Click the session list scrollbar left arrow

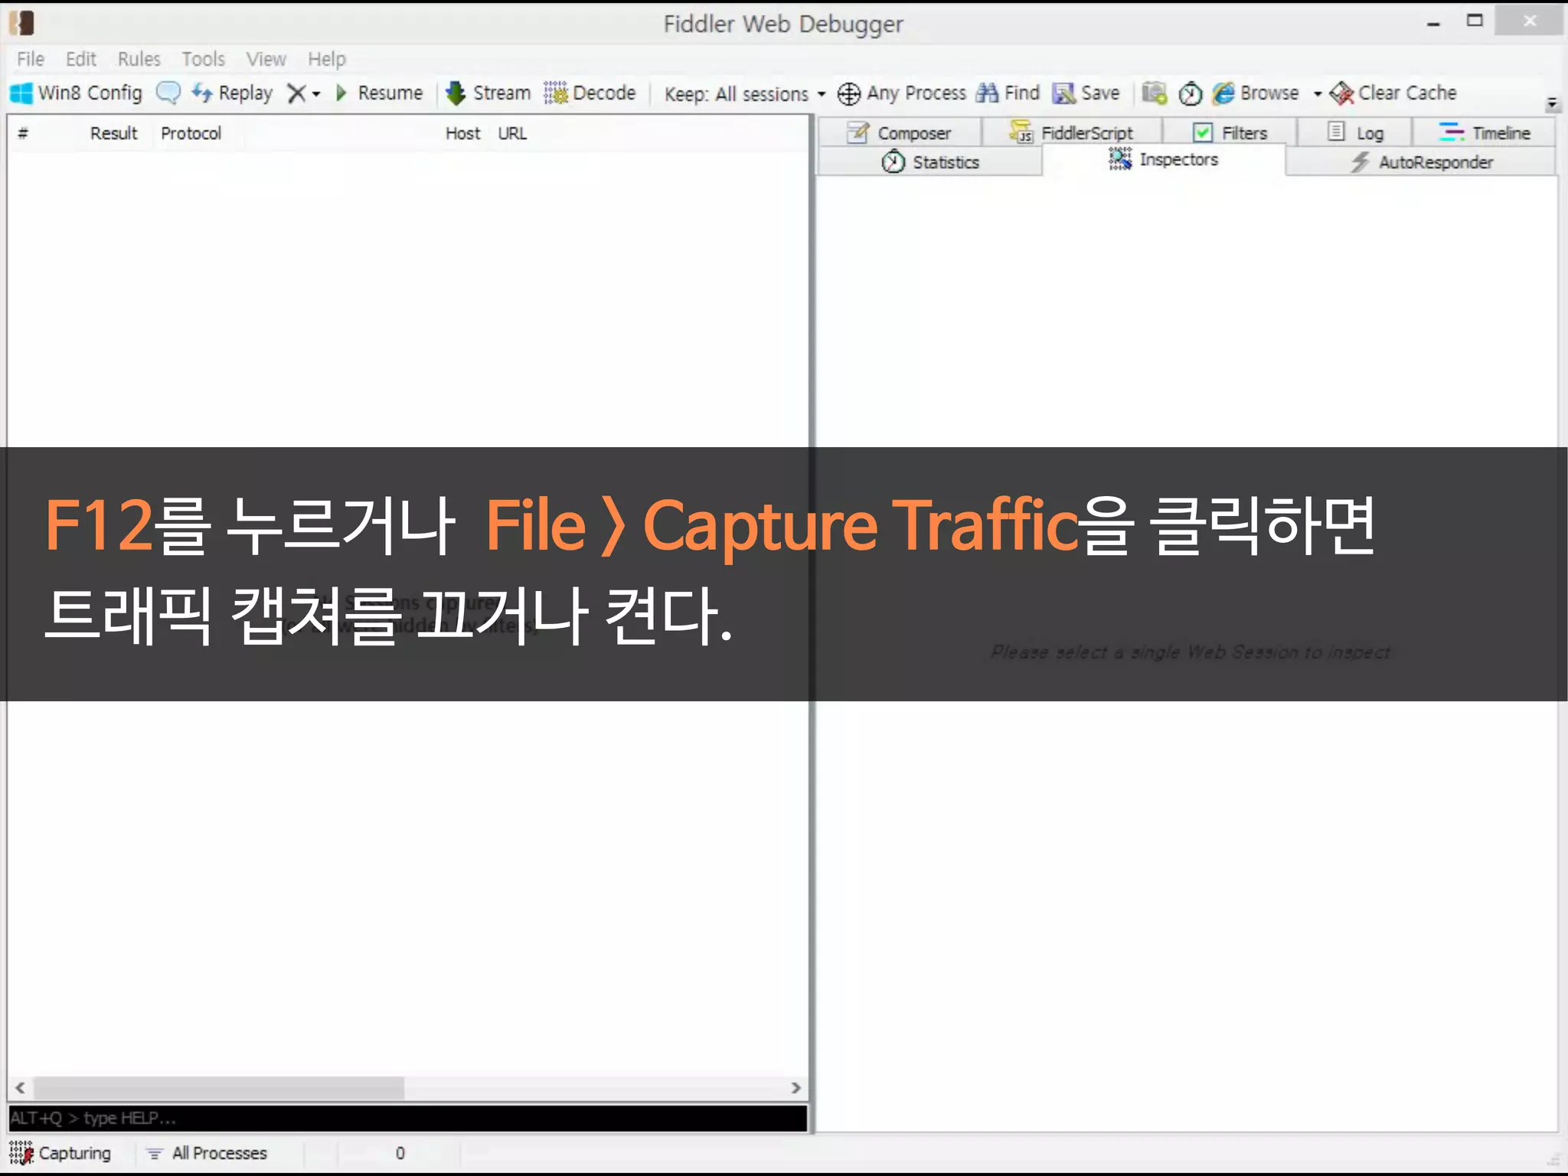pyautogui.click(x=21, y=1088)
